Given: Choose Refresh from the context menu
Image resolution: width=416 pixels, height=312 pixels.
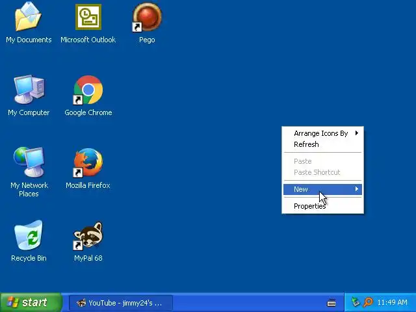Looking at the screenshot, I should click(322, 144).
